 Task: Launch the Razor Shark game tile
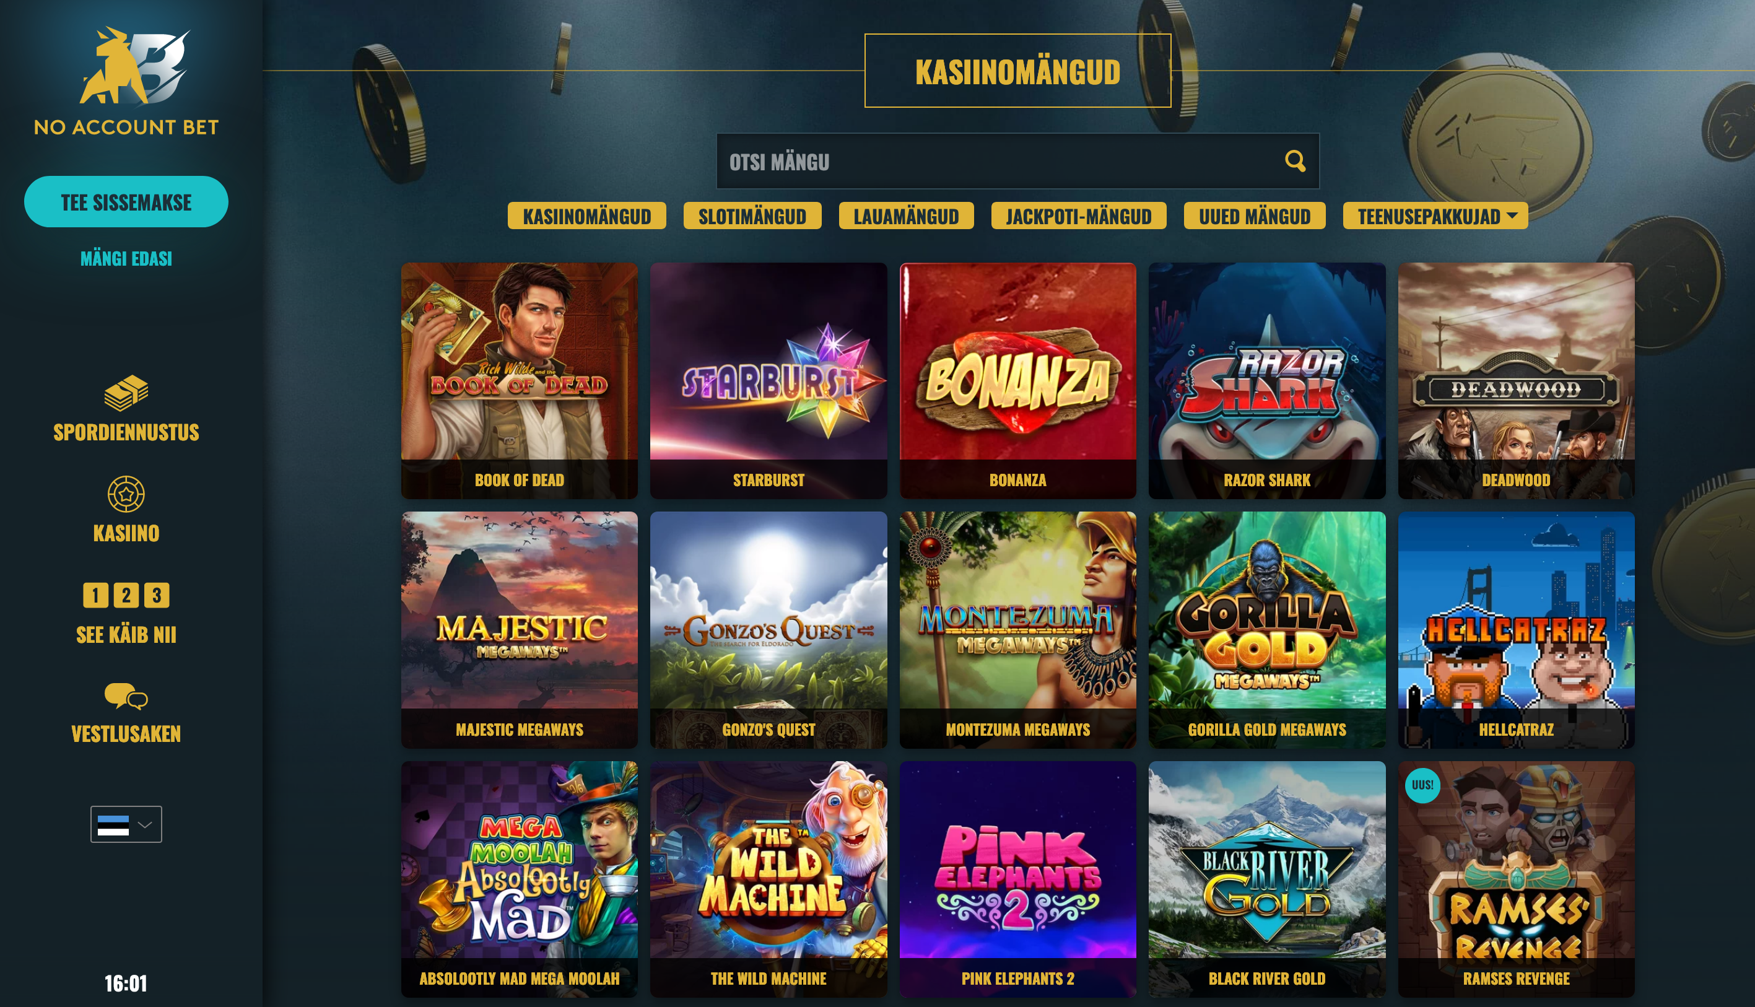(x=1267, y=380)
